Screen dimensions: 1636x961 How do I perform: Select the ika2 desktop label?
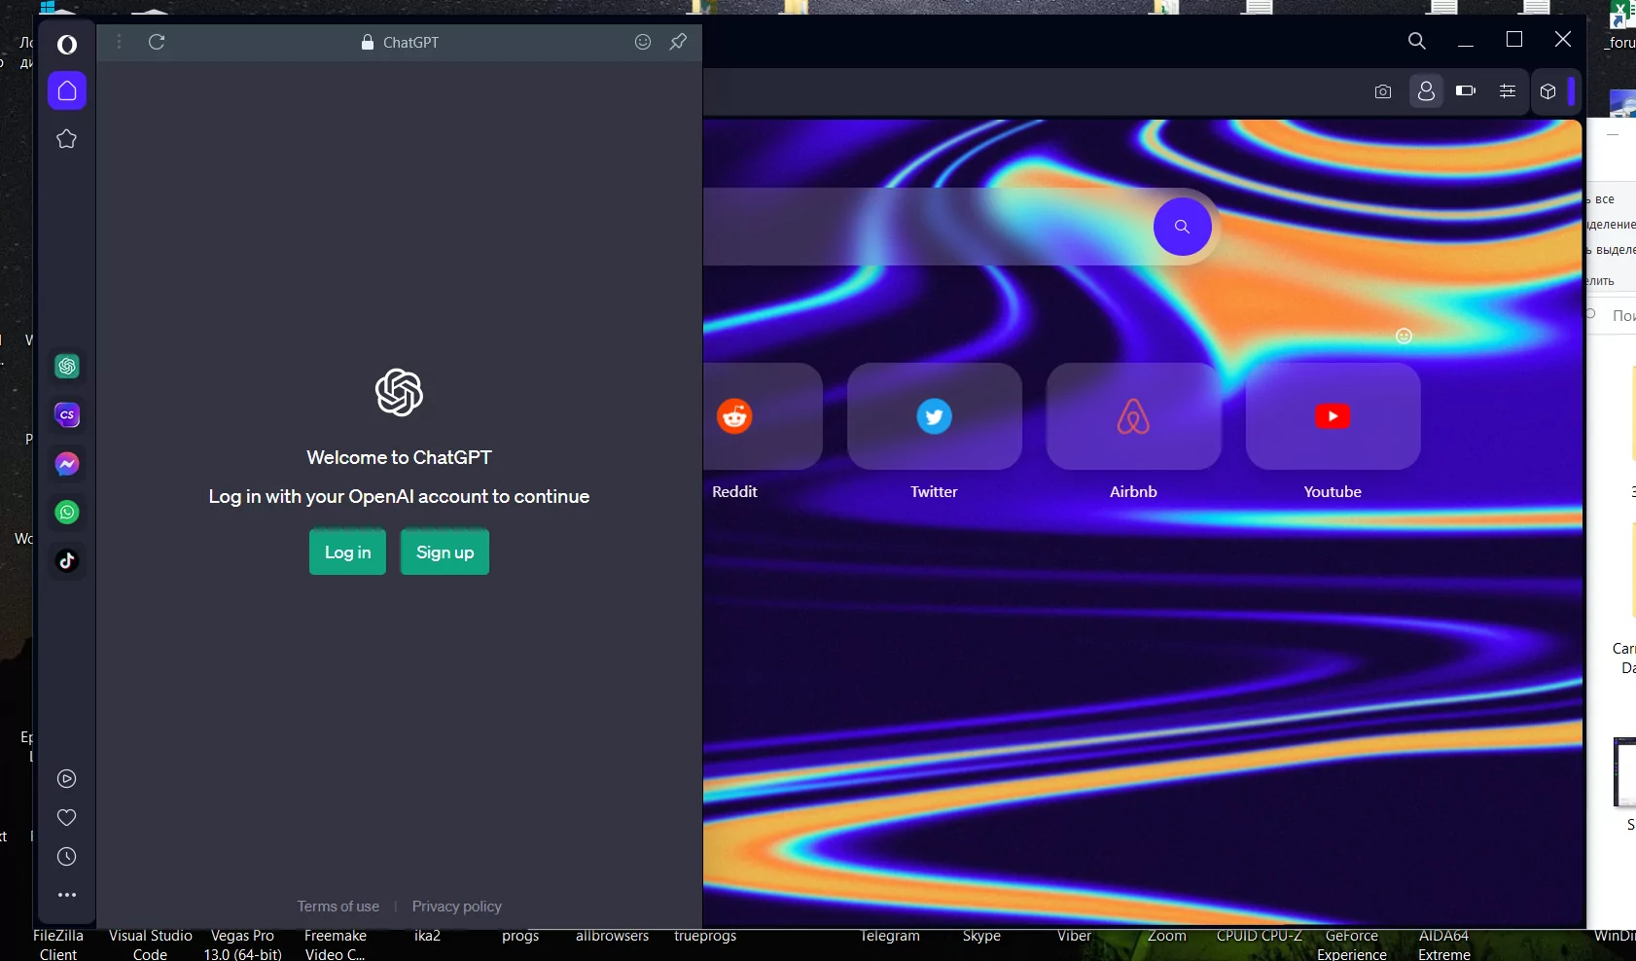click(427, 936)
